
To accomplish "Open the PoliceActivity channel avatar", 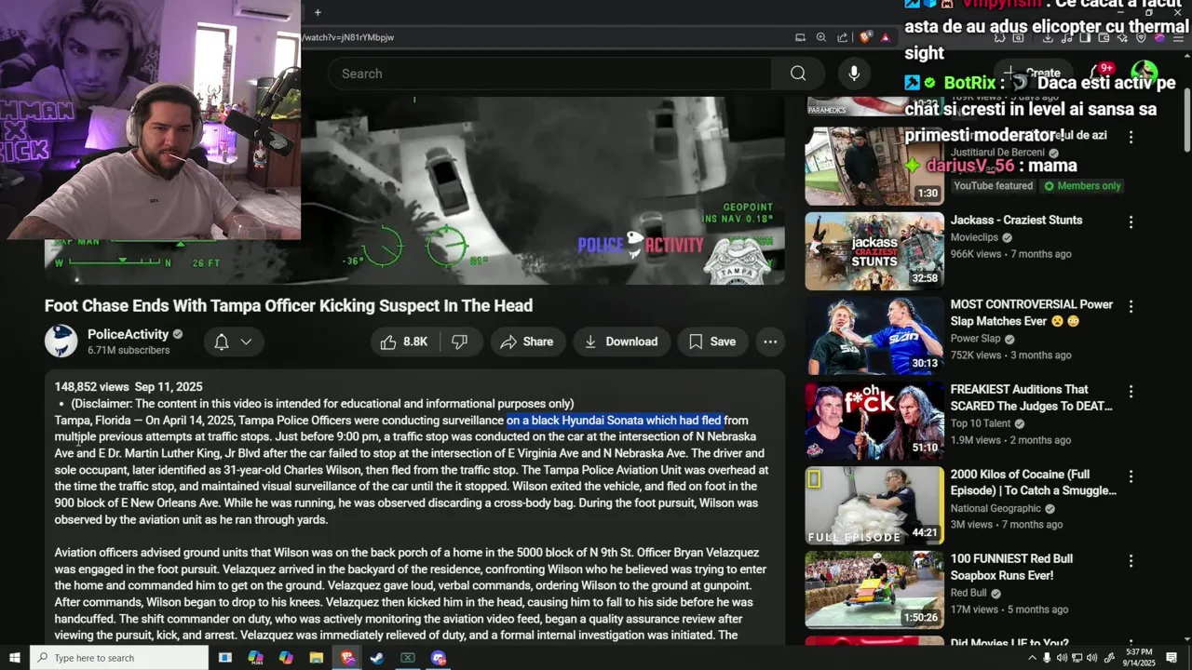I will (x=61, y=341).
